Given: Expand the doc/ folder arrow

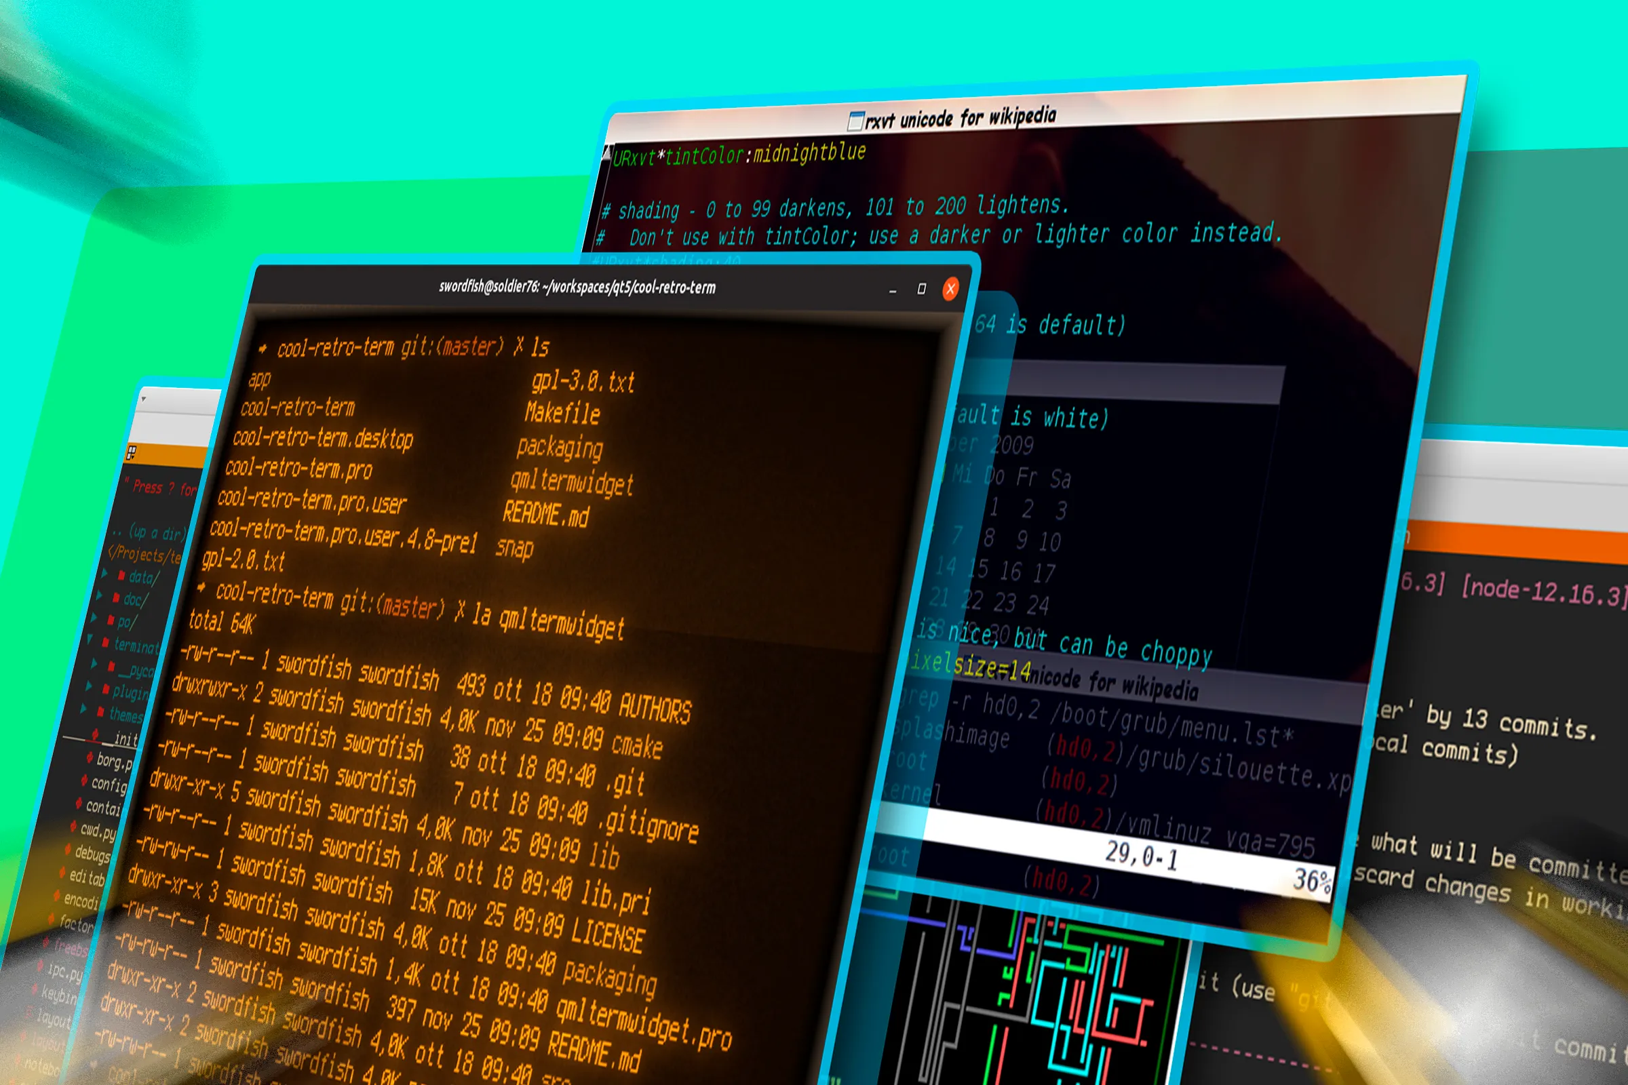Looking at the screenshot, I should click(x=100, y=595).
